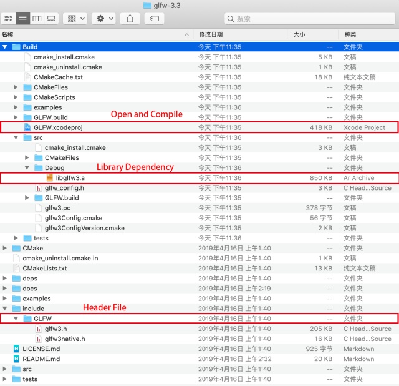Viewport: 399px width, 386px height.
Task: Switch to gallery view mode
Action: 51,19
